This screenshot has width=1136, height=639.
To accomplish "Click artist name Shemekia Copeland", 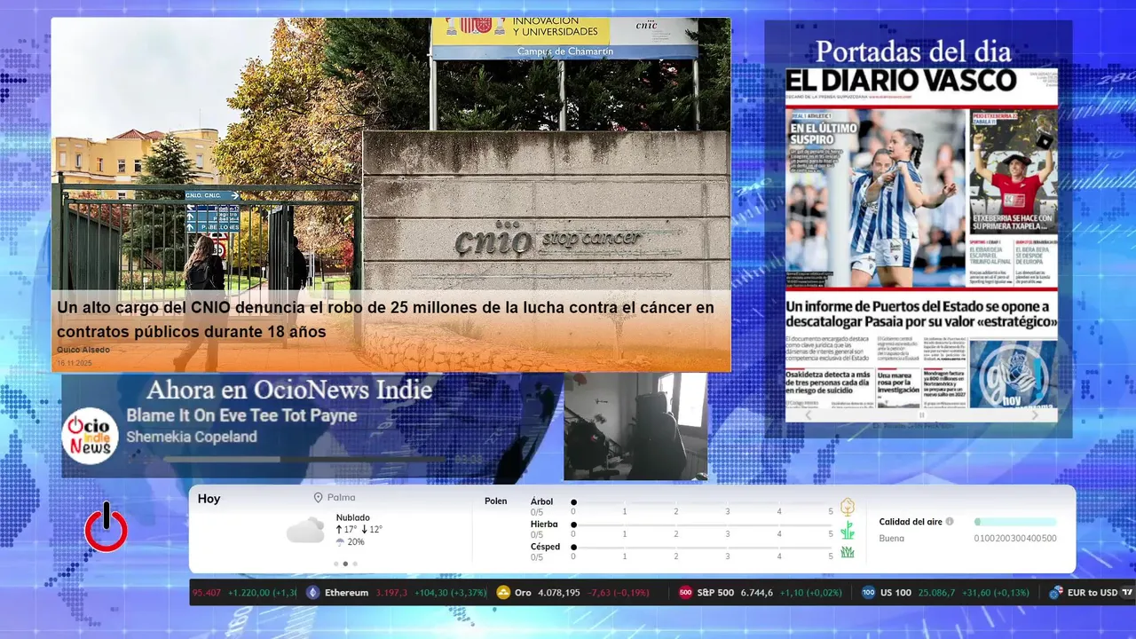I will pos(192,437).
